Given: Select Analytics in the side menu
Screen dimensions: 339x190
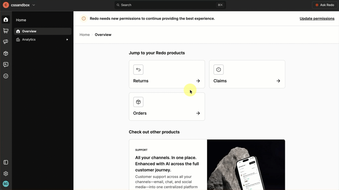Looking at the screenshot, I should (x=29, y=40).
